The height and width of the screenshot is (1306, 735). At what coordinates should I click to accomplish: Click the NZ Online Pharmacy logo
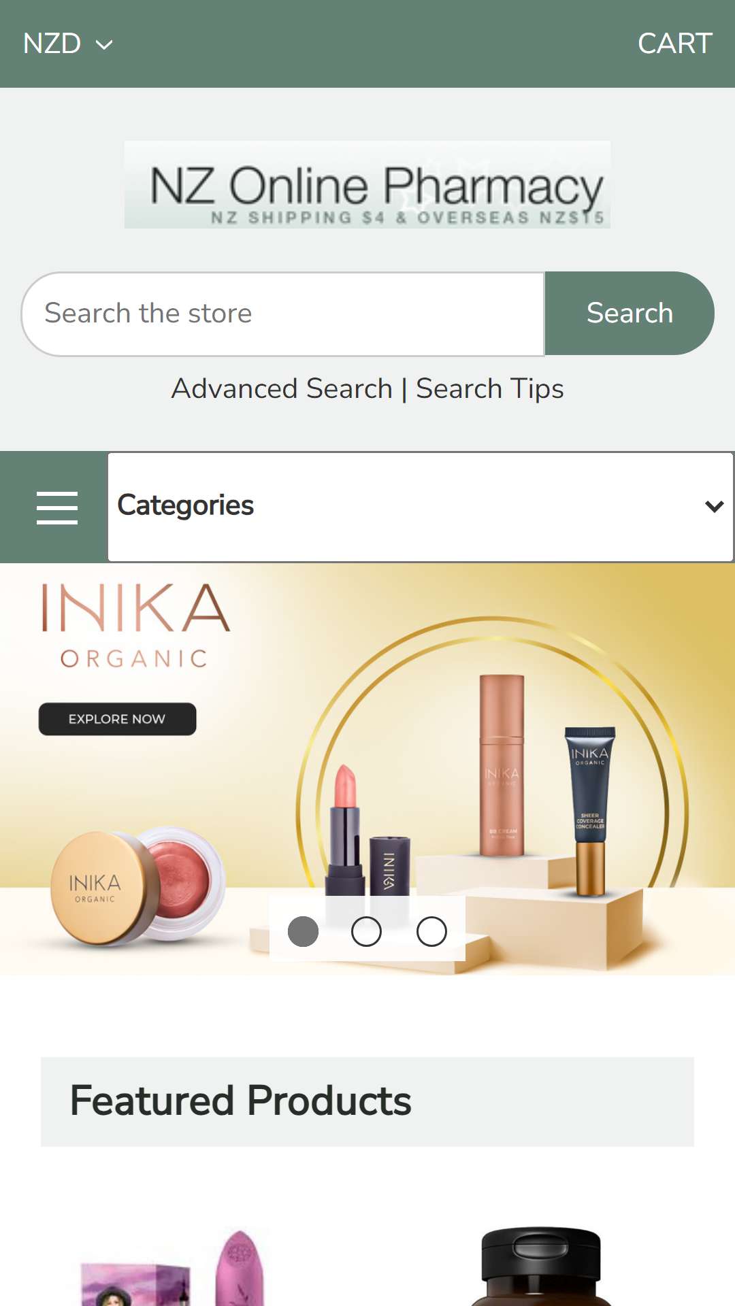coord(367,184)
